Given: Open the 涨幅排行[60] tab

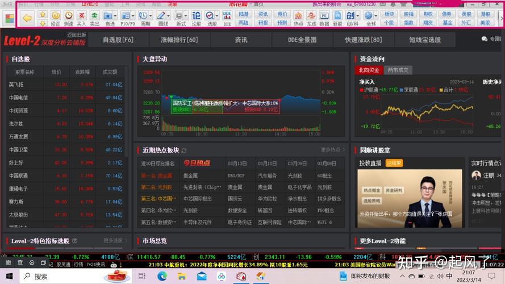Looking at the screenshot, I should point(180,40).
